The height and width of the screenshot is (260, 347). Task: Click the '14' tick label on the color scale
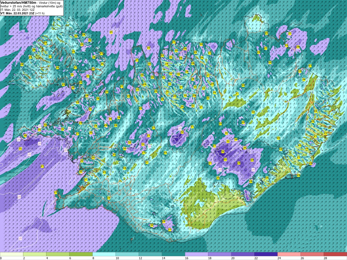(x=163, y=258)
